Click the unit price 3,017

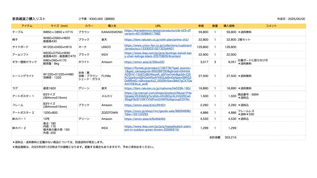tap(204, 62)
